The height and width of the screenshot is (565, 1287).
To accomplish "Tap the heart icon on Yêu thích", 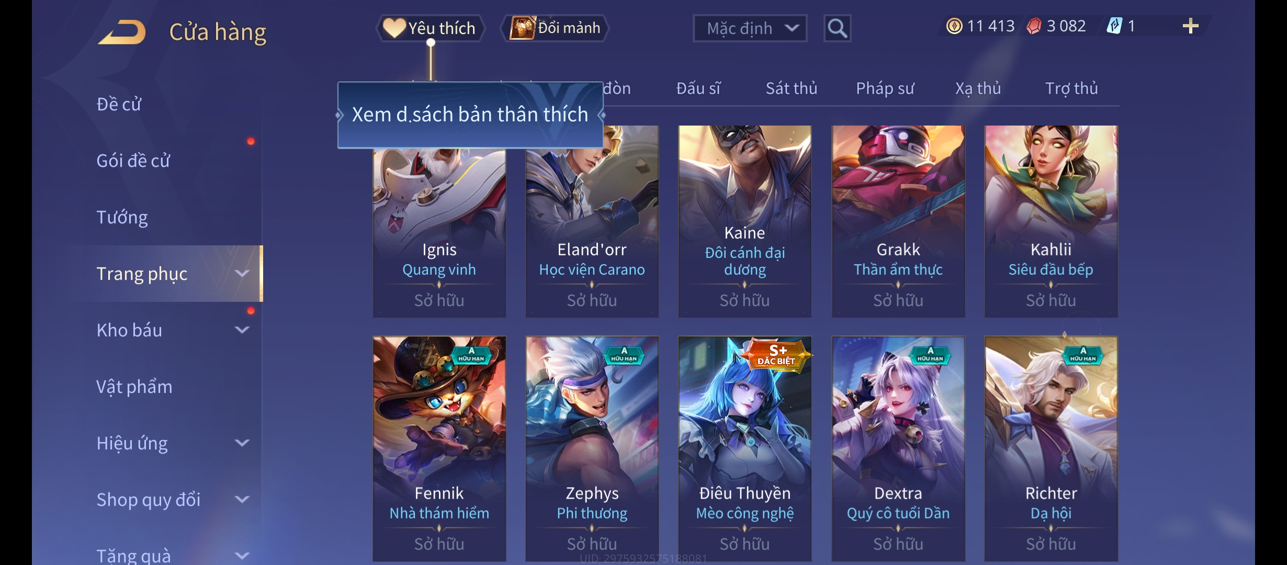I will [x=394, y=28].
